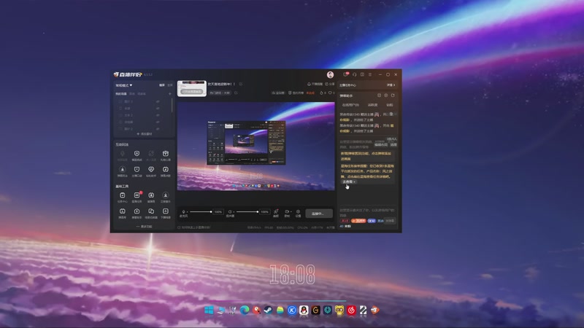Switch to 竖屏 portrait layout tab
Viewport: 584px width, 328px height.
pyautogui.click(x=170, y=85)
